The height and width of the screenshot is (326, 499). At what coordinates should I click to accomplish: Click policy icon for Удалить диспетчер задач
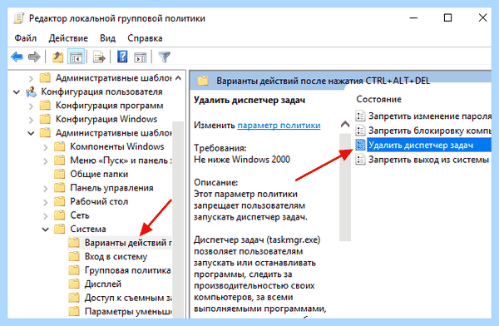pos(360,145)
